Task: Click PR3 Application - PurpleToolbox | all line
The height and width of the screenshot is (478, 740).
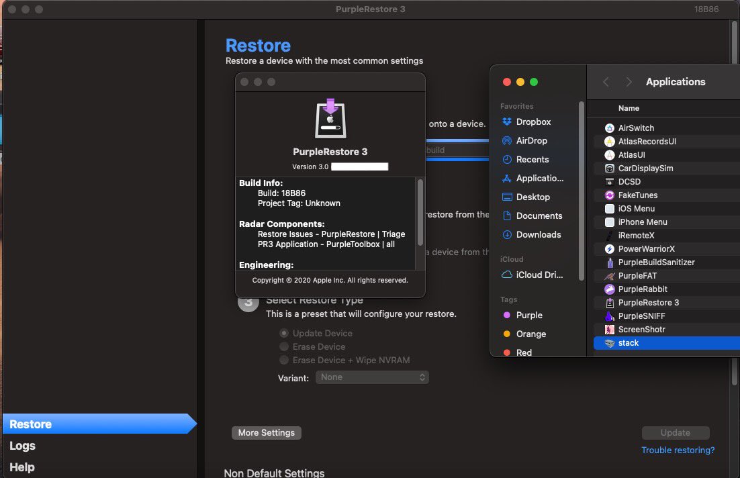Action: (x=326, y=244)
